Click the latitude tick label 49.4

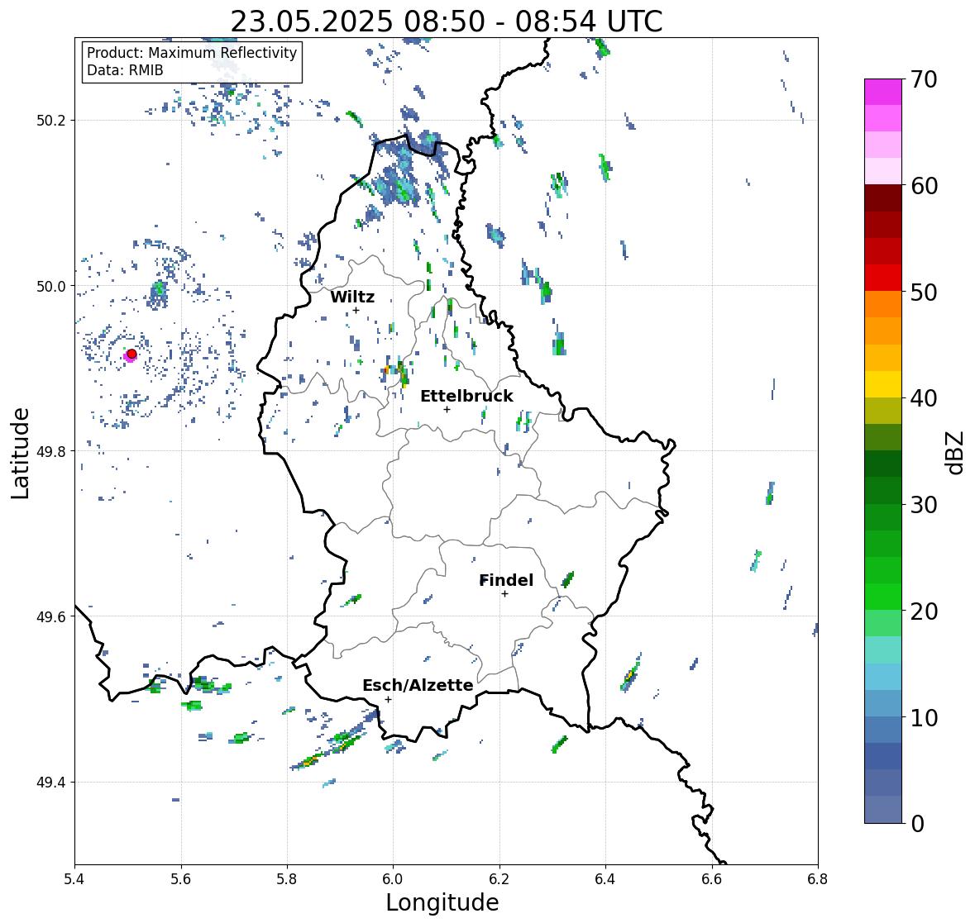(x=51, y=782)
